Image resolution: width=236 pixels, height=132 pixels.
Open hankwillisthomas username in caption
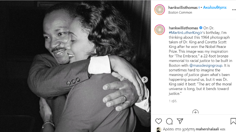click(183, 28)
